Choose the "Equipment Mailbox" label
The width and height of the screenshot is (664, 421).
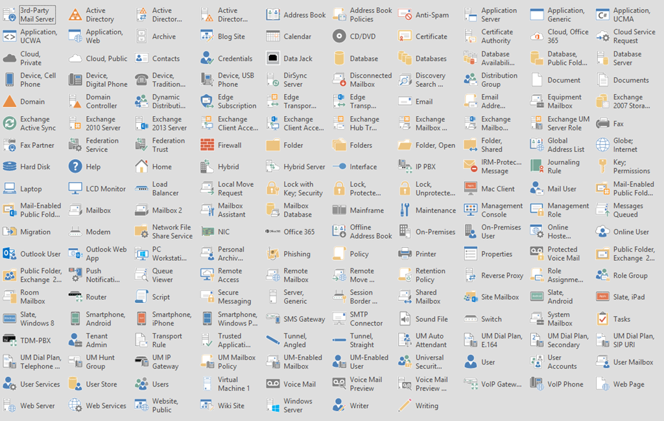tap(565, 101)
